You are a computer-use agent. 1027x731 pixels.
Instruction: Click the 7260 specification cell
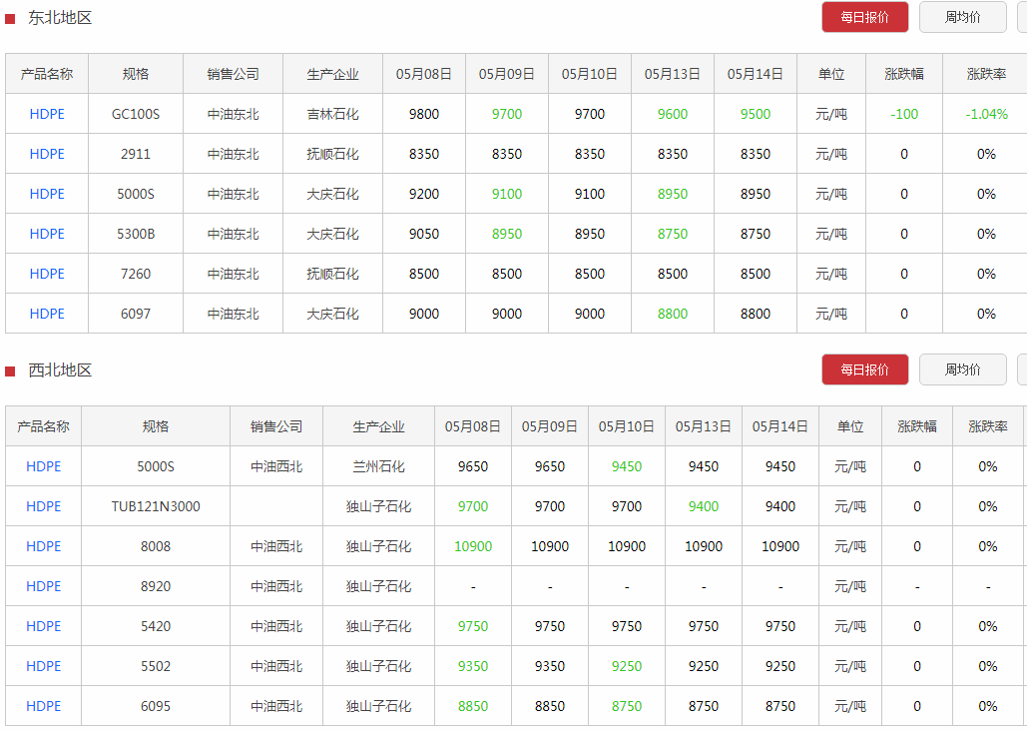(136, 274)
